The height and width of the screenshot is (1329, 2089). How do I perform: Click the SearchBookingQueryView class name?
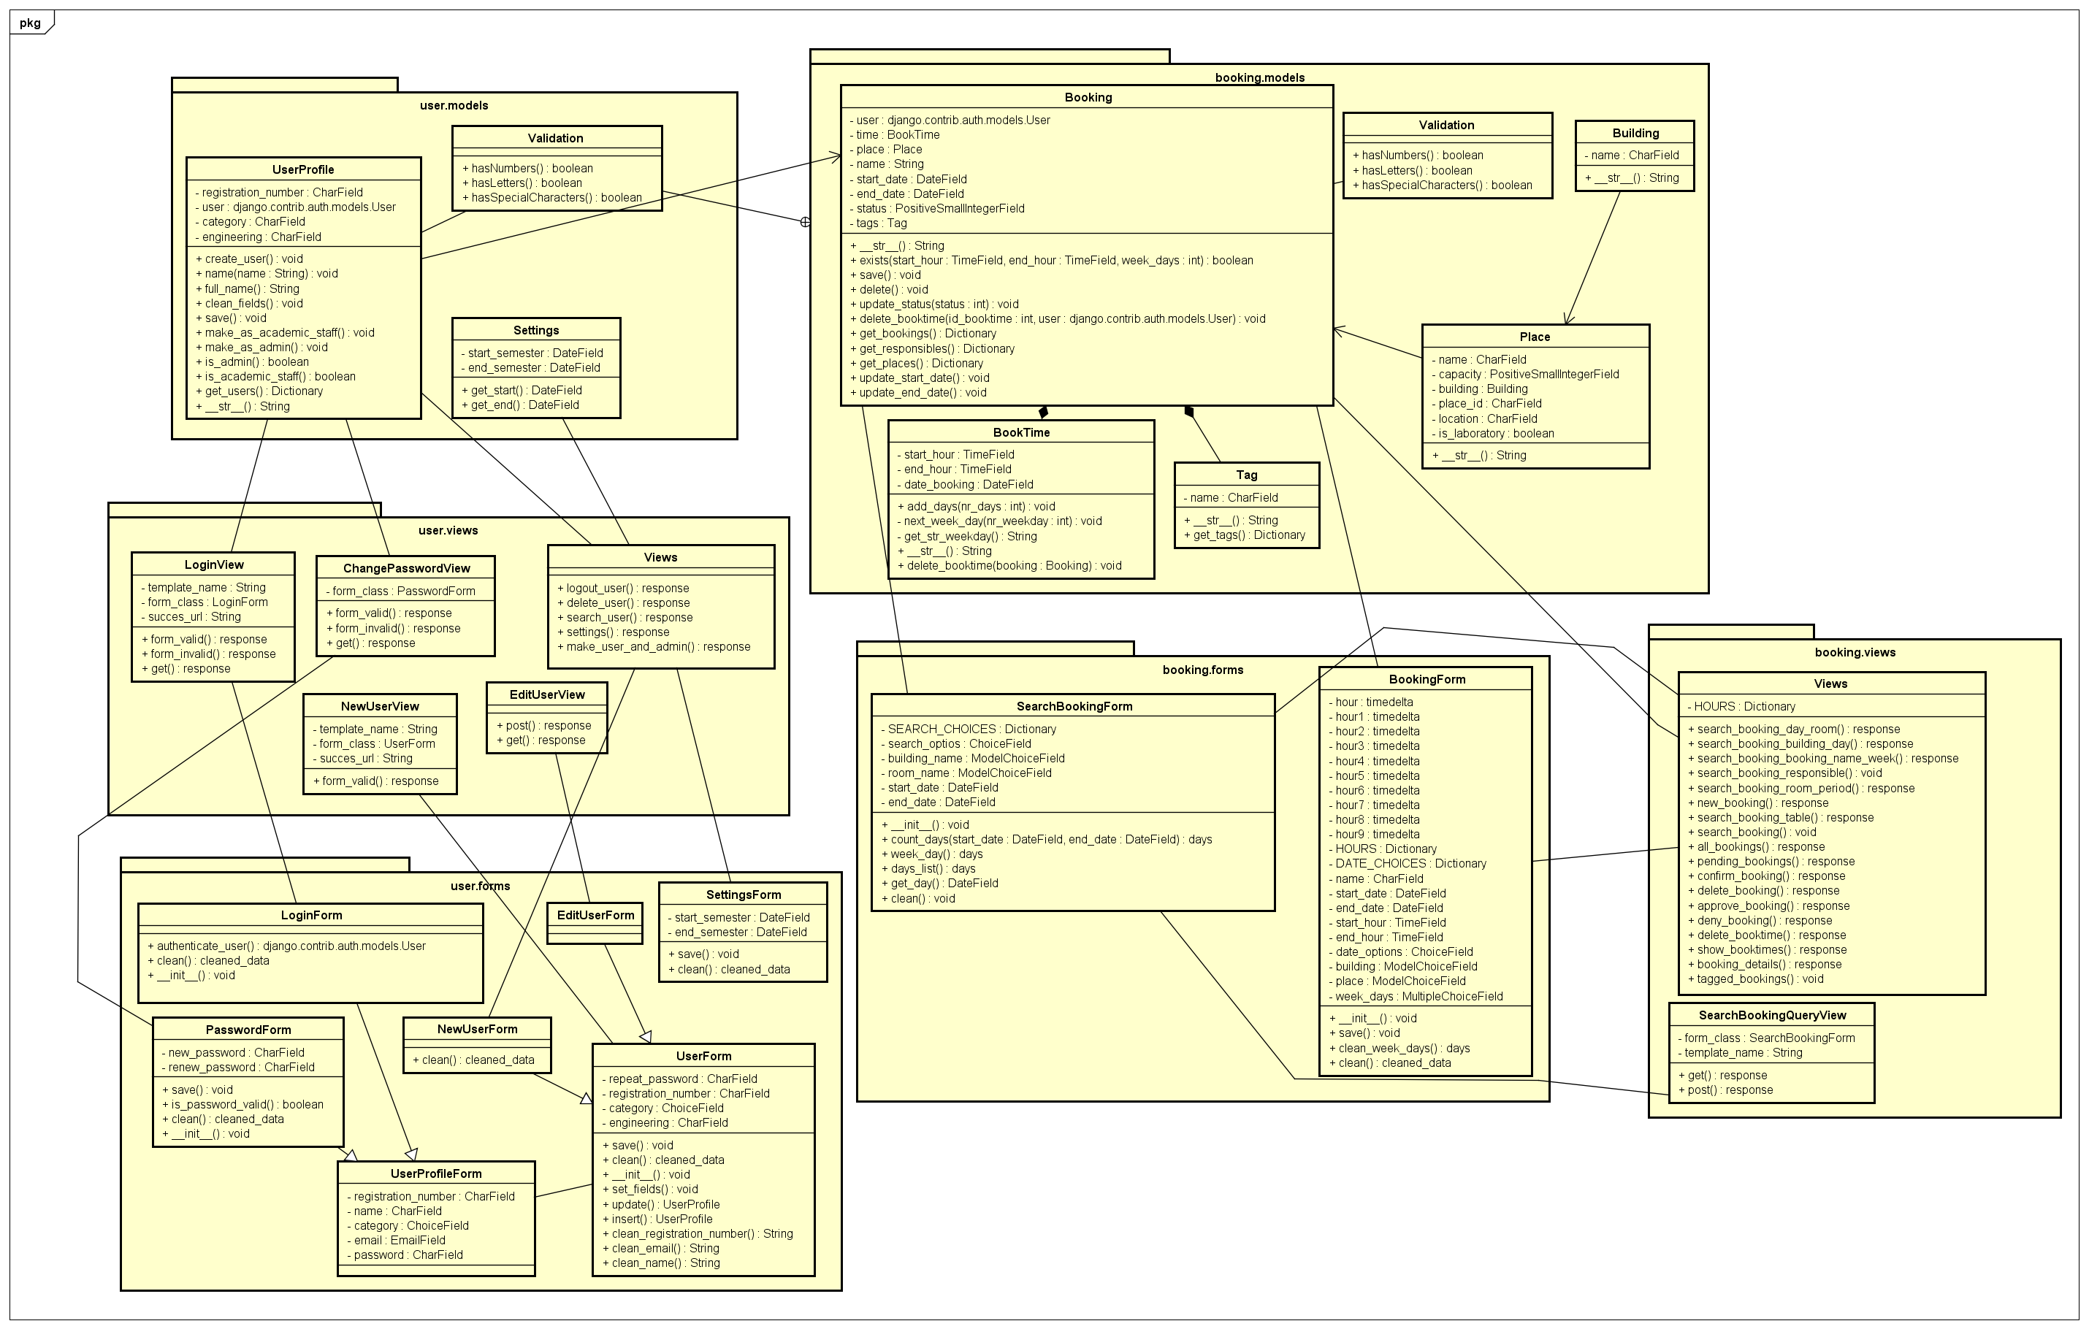pos(1771,1015)
